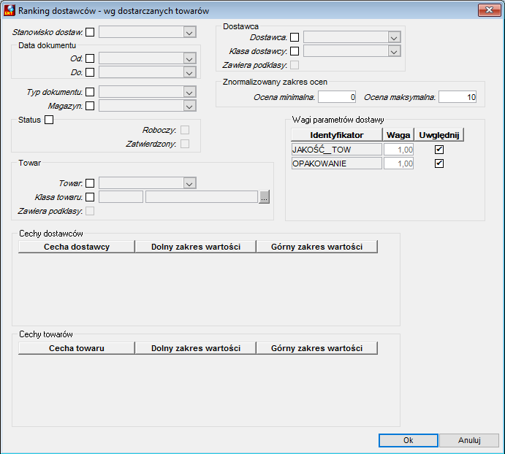
Task: Click the Waga value for OPAKOWANIE
Action: click(398, 163)
